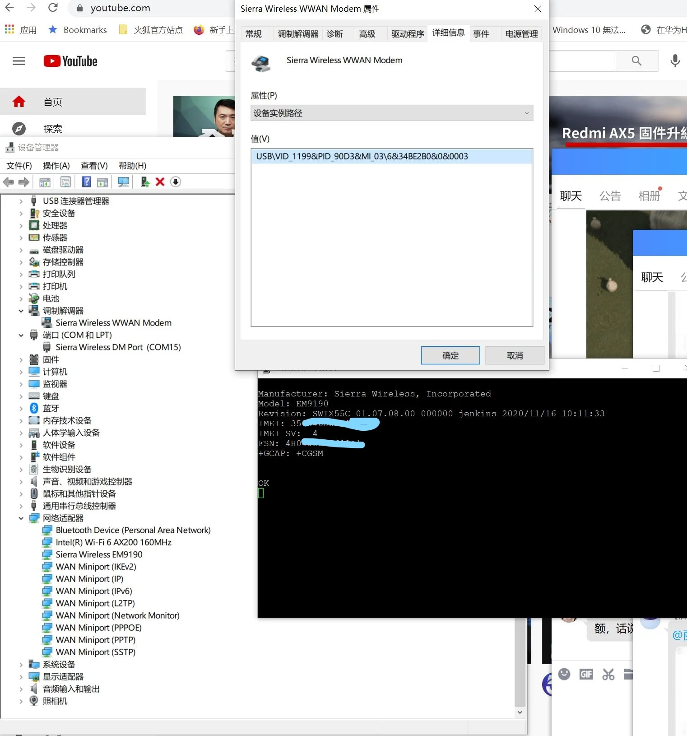
Task: Open Properties from Device Manager toolbar
Action: (x=65, y=182)
